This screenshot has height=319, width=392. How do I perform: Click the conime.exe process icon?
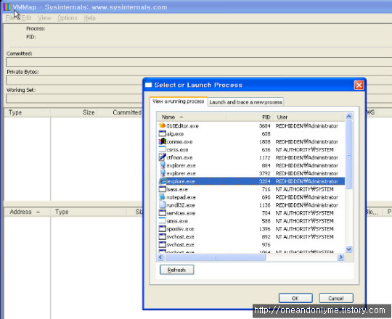pos(163,141)
